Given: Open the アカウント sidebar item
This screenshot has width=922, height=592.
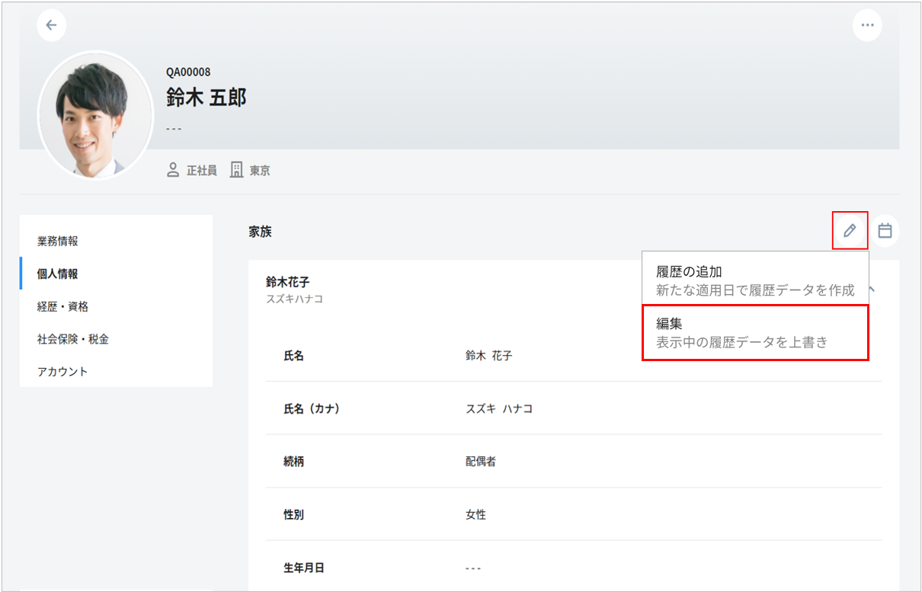Looking at the screenshot, I should point(63,372).
